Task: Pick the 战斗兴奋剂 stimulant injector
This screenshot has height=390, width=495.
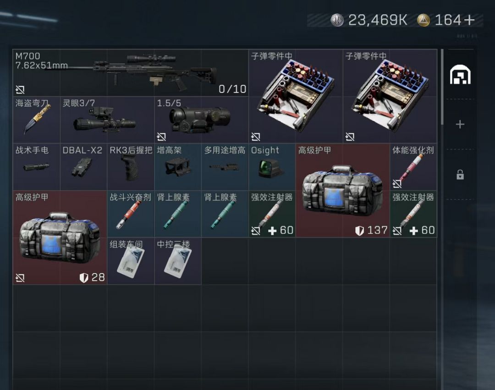Action: coord(131,214)
